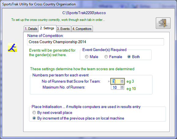Decrease Maximum No. of Runners value
Viewport: 177px width, 139px height.
tap(122, 88)
